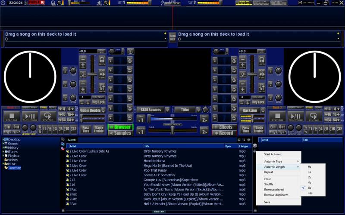Image resolution: width=345 pixels, height=215 pixels.
Task: Jump forward 64 beats on left deck
Action: (x=71, y=120)
